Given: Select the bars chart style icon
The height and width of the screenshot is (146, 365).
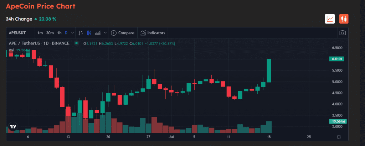Looking at the screenshot, I should pos(81,33).
